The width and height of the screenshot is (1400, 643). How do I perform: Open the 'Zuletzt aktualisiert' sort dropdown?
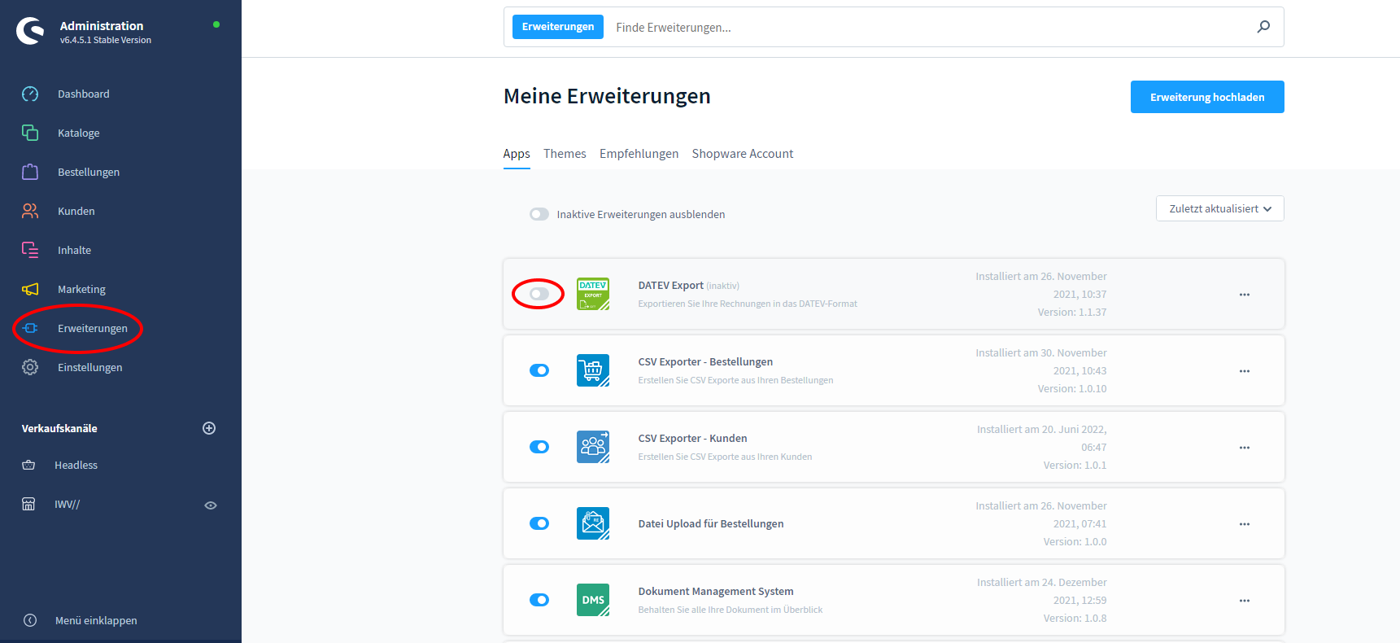click(1219, 208)
